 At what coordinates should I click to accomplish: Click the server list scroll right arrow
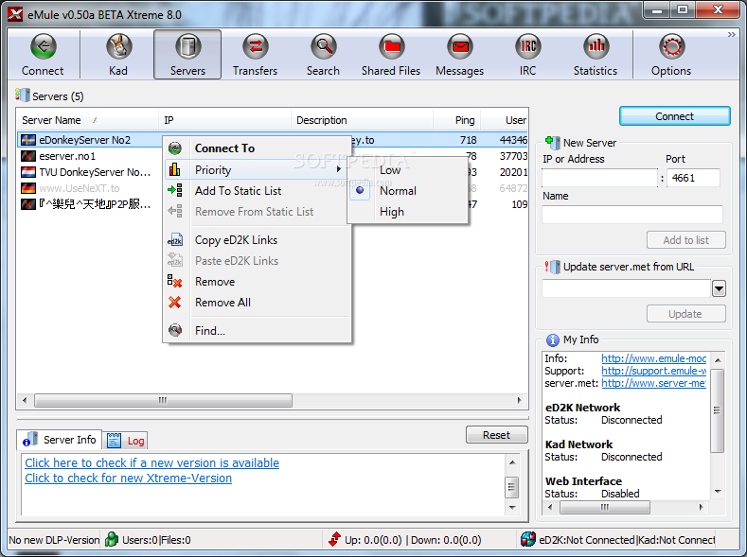[519, 400]
